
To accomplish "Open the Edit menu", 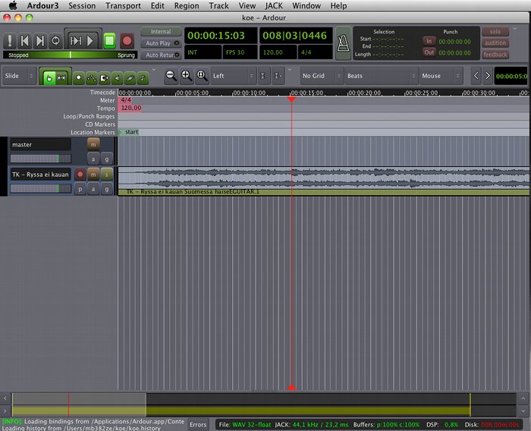I will (158, 5).
